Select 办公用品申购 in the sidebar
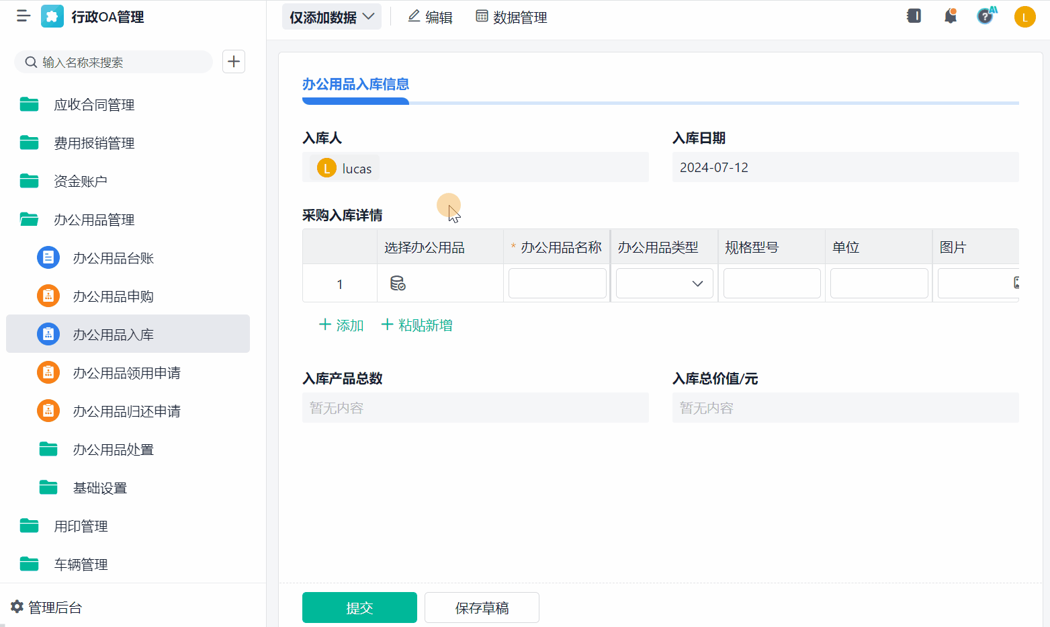 point(113,296)
